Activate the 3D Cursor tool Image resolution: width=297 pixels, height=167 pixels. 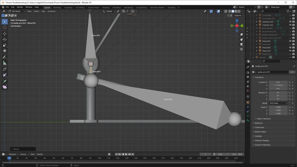5,27
